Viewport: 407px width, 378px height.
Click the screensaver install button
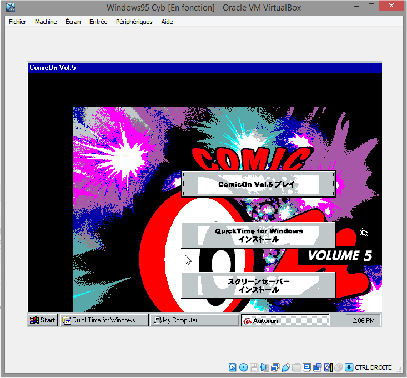pos(258,285)
